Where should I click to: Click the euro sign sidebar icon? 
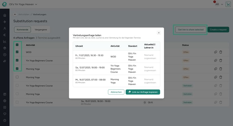[5, 35]
